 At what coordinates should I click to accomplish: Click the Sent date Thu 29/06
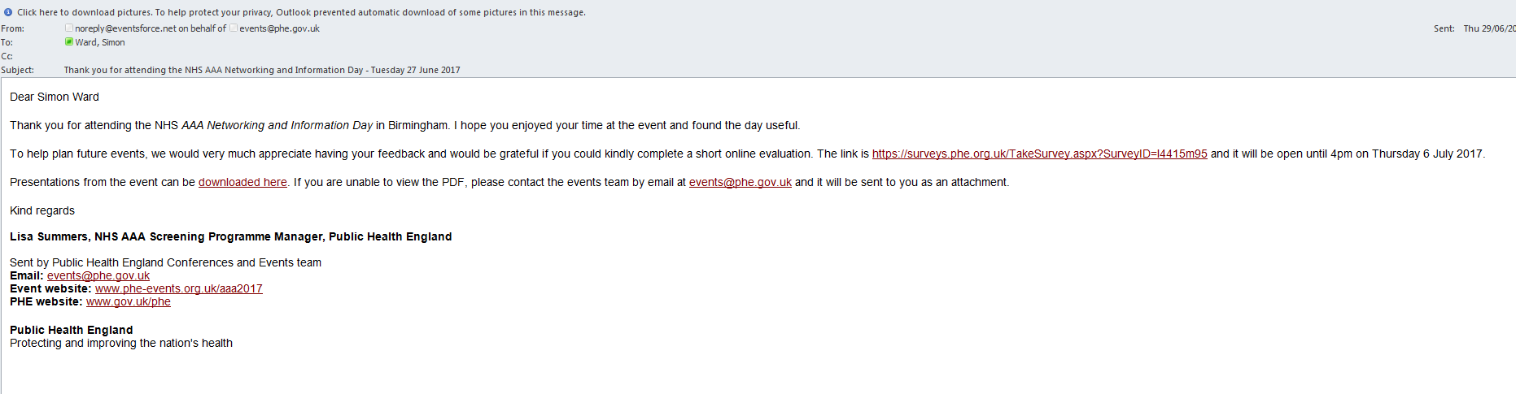point(1488,28)
